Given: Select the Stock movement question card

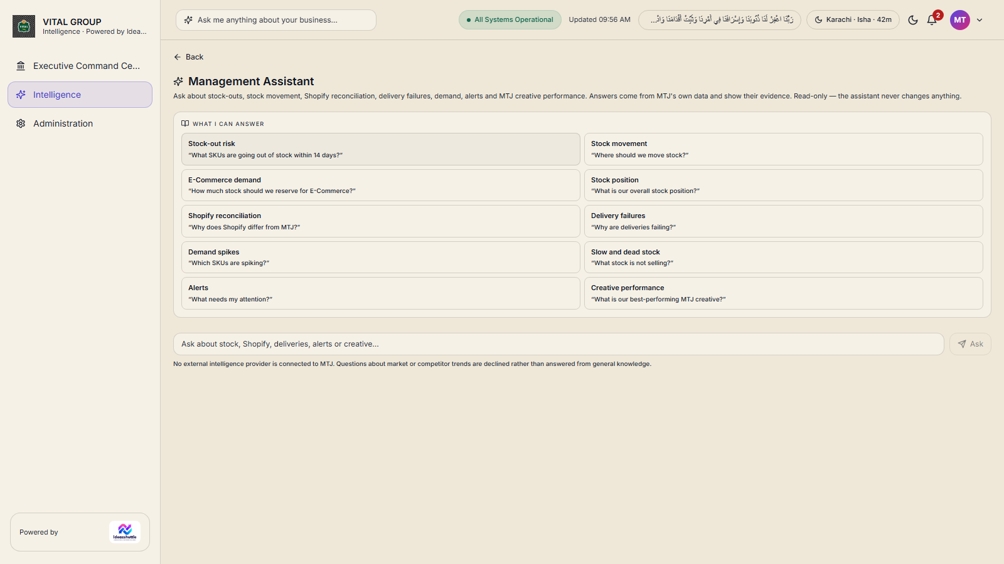Looking at the screenshot, I should pos(783,149).
